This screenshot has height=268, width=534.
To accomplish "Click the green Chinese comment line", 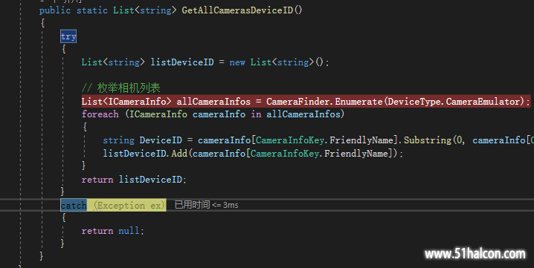I will click(121, 88).
